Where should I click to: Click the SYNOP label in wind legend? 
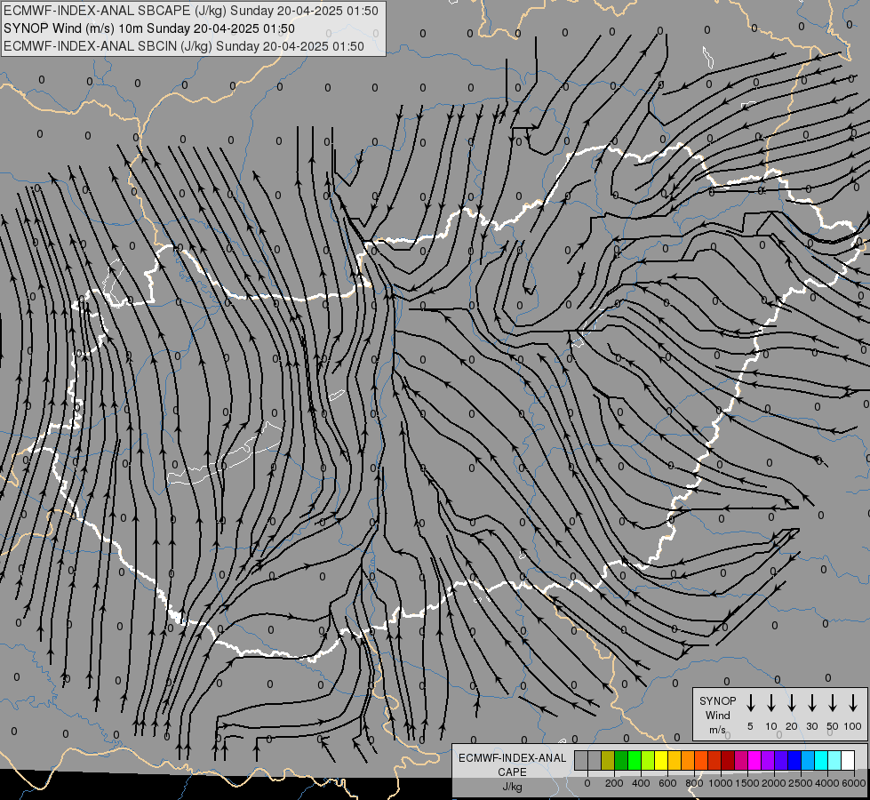(717, 700)
